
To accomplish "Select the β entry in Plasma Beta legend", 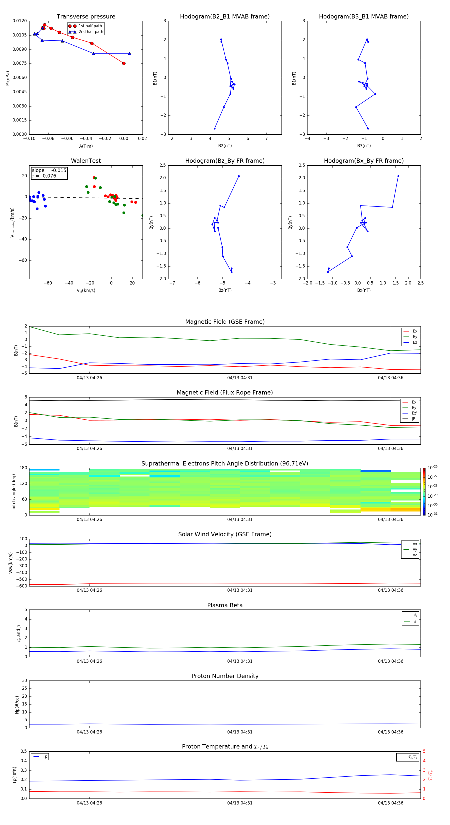I will point(410,622).
